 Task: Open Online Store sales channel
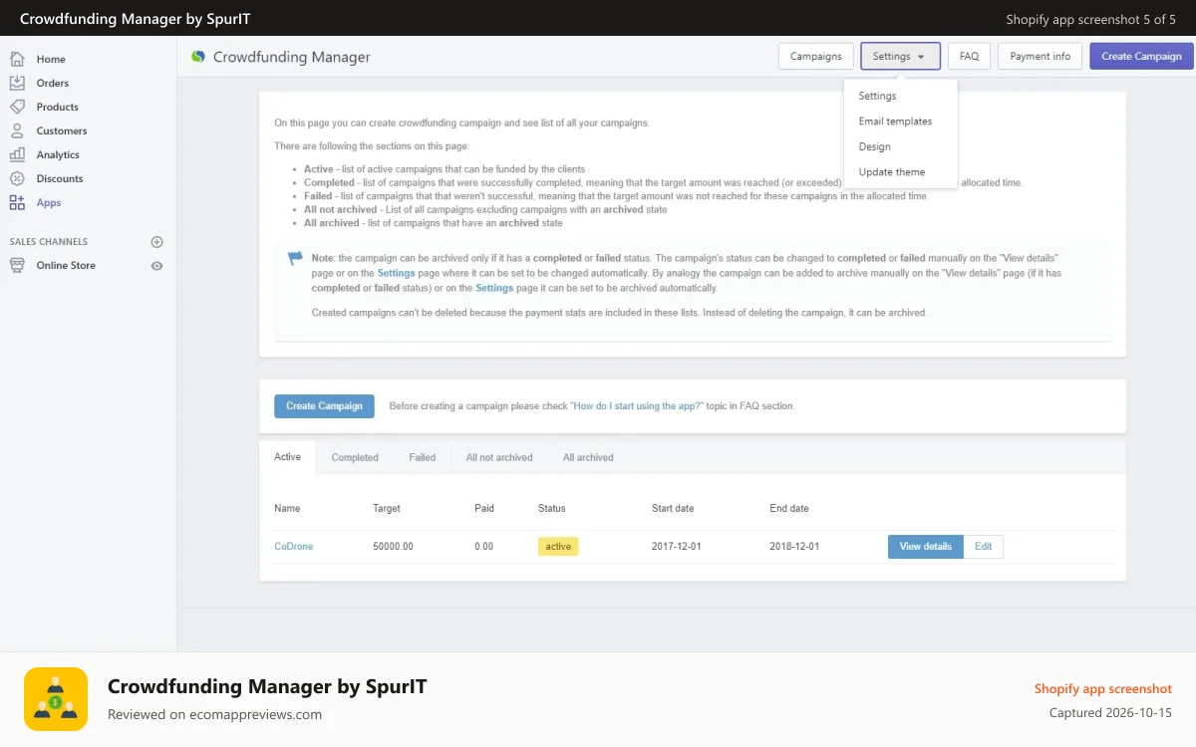[66, 265]
